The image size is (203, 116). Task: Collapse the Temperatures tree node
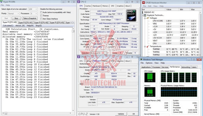point(145,46)
